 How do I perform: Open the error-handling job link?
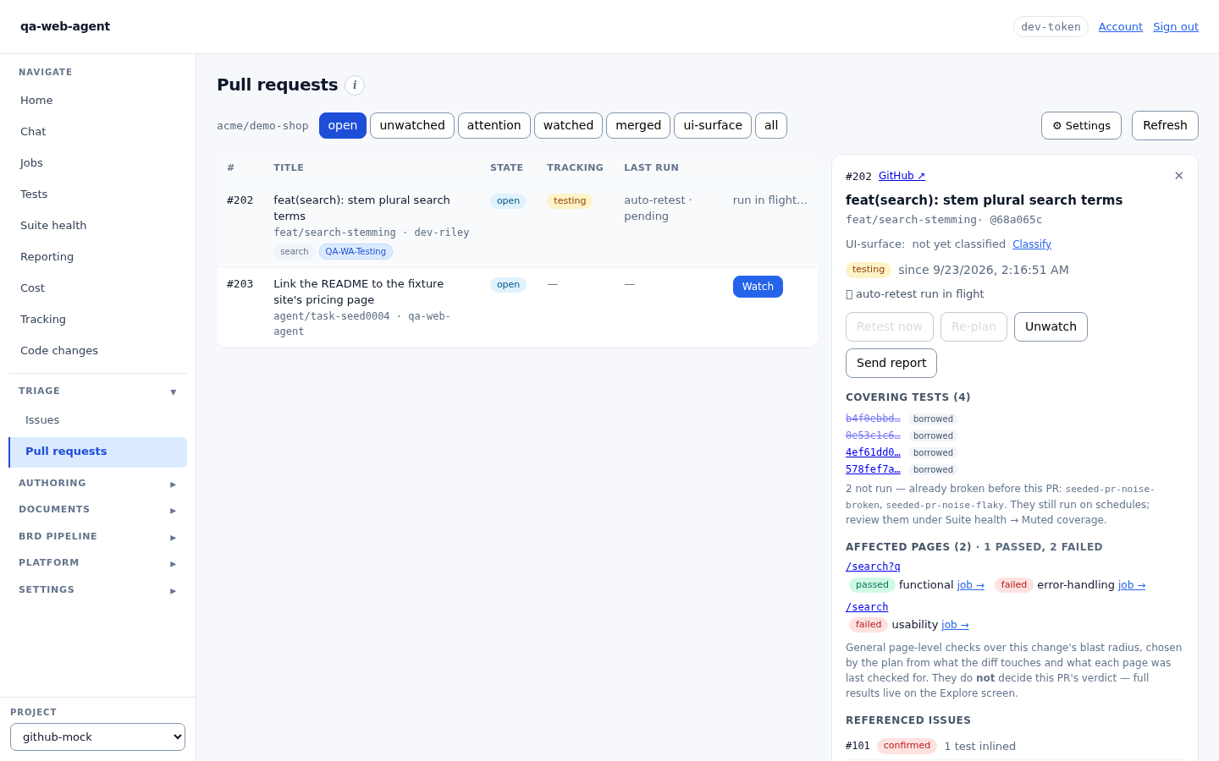tap(1132, 585)
